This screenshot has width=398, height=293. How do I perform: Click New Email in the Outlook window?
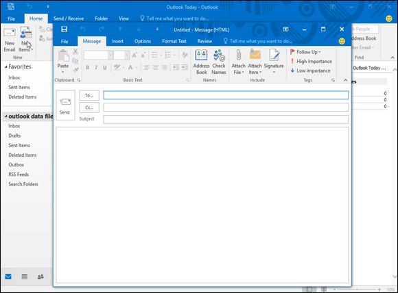click(x=10, y=40)
